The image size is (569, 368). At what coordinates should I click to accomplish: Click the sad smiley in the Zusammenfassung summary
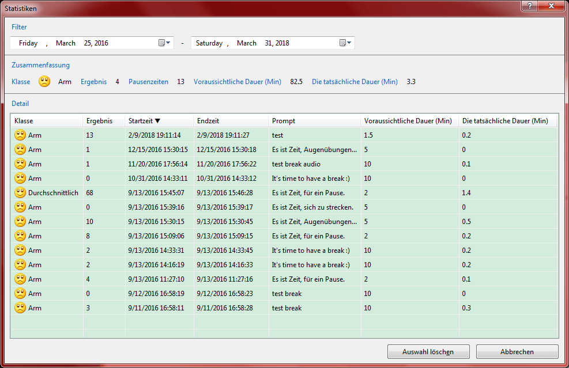click(44, 82)
